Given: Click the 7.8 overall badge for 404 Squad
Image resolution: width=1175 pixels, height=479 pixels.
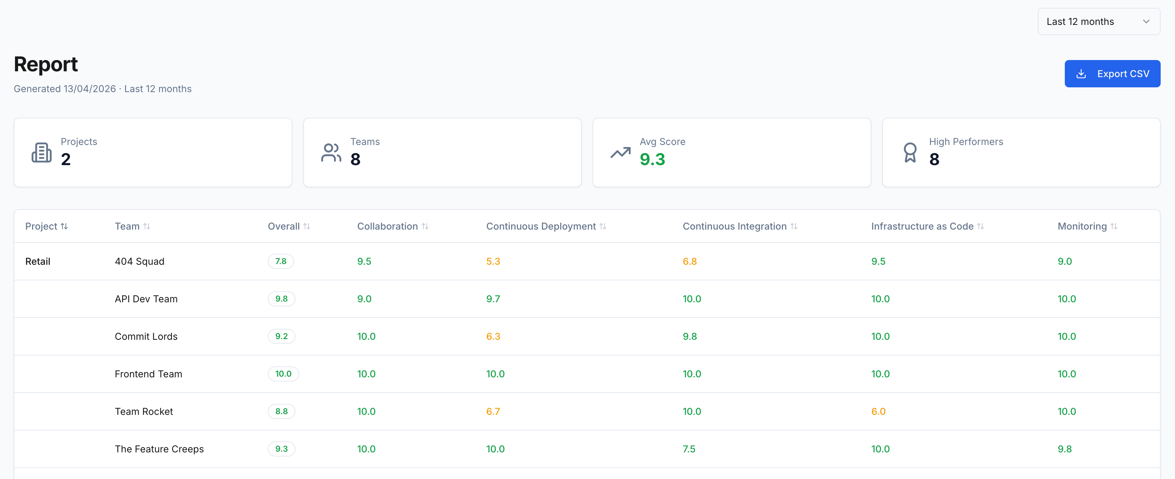Looking at the screenshot, I should coord(280,261).
